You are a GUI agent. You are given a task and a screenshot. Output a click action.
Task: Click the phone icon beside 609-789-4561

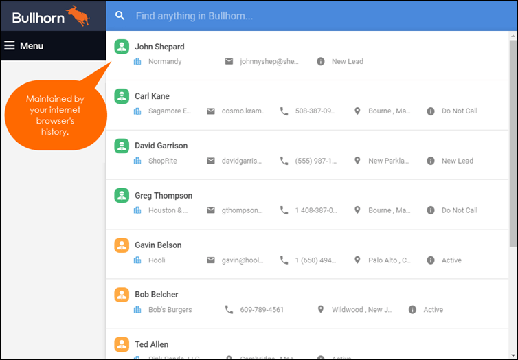pos(229,310)
